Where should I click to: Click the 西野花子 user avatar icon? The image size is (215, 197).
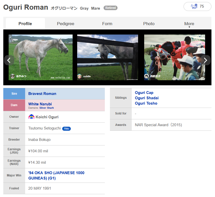point(146,76)
